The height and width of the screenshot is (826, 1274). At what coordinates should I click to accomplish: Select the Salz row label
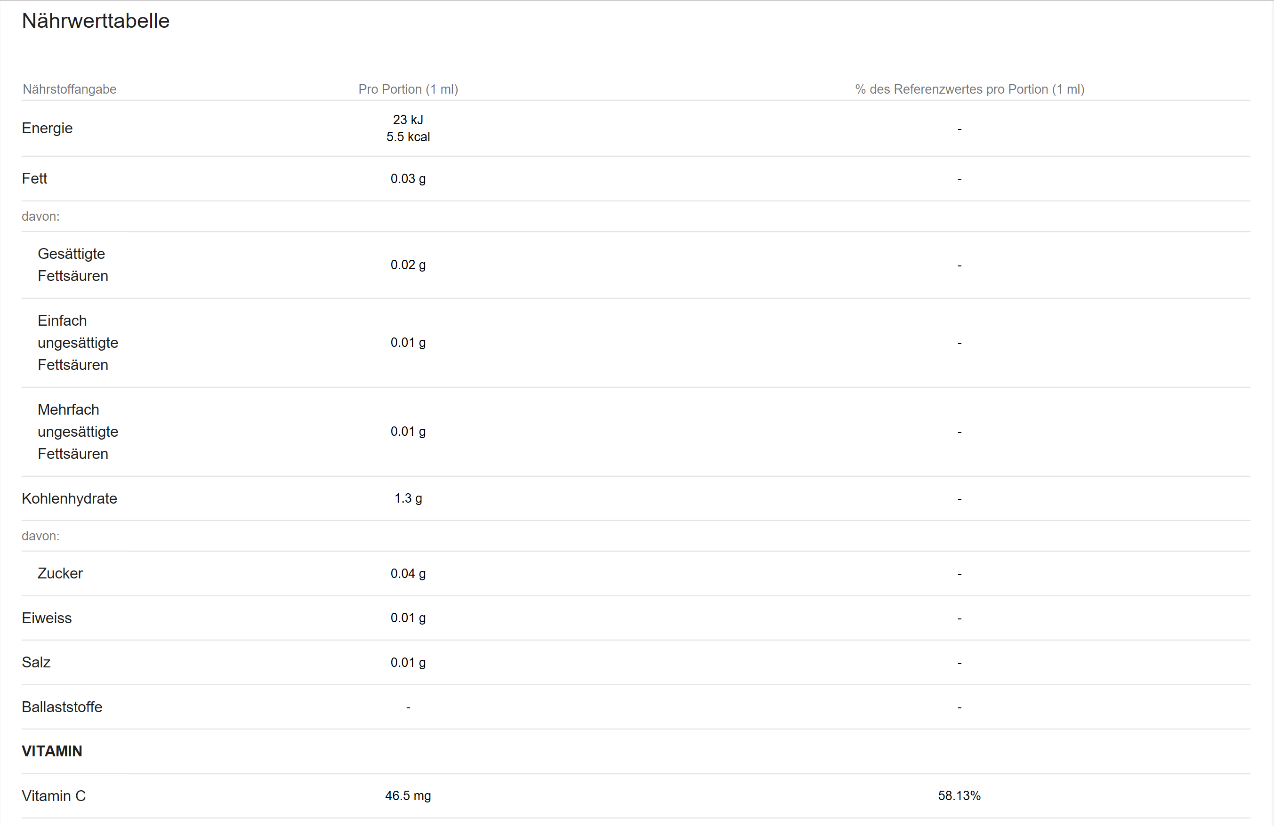pyautogui.click(x=36, y=662)
